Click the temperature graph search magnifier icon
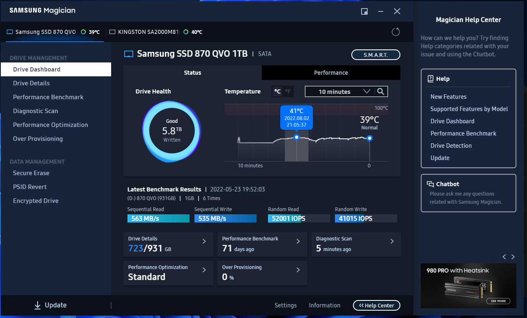 pyautogui.click(x=381, y=91)
